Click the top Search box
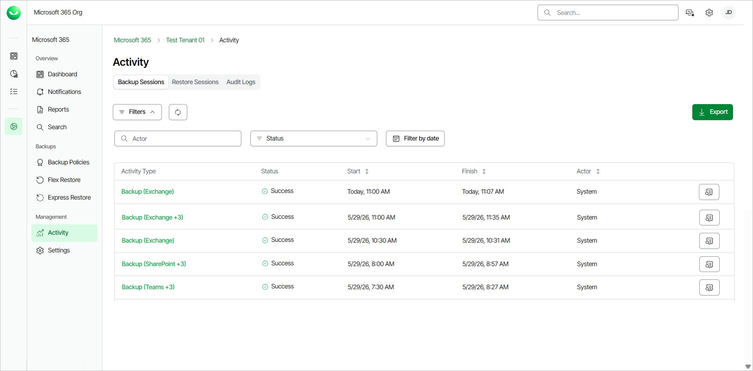Image resolution: width=753 pixels, height=371 pixels. coord(608,13)
